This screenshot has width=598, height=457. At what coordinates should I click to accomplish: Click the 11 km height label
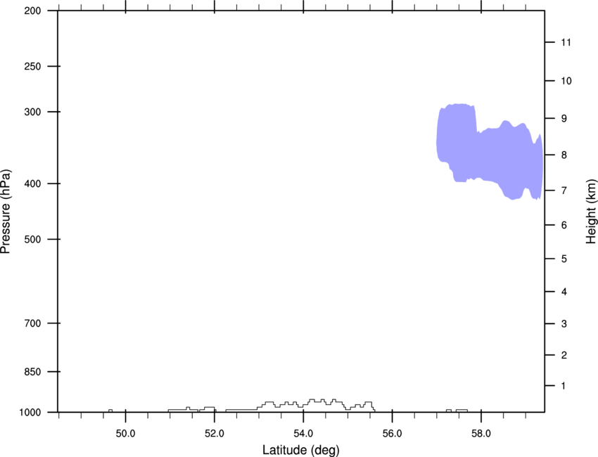pyautogui.click(x=566, y=42)
